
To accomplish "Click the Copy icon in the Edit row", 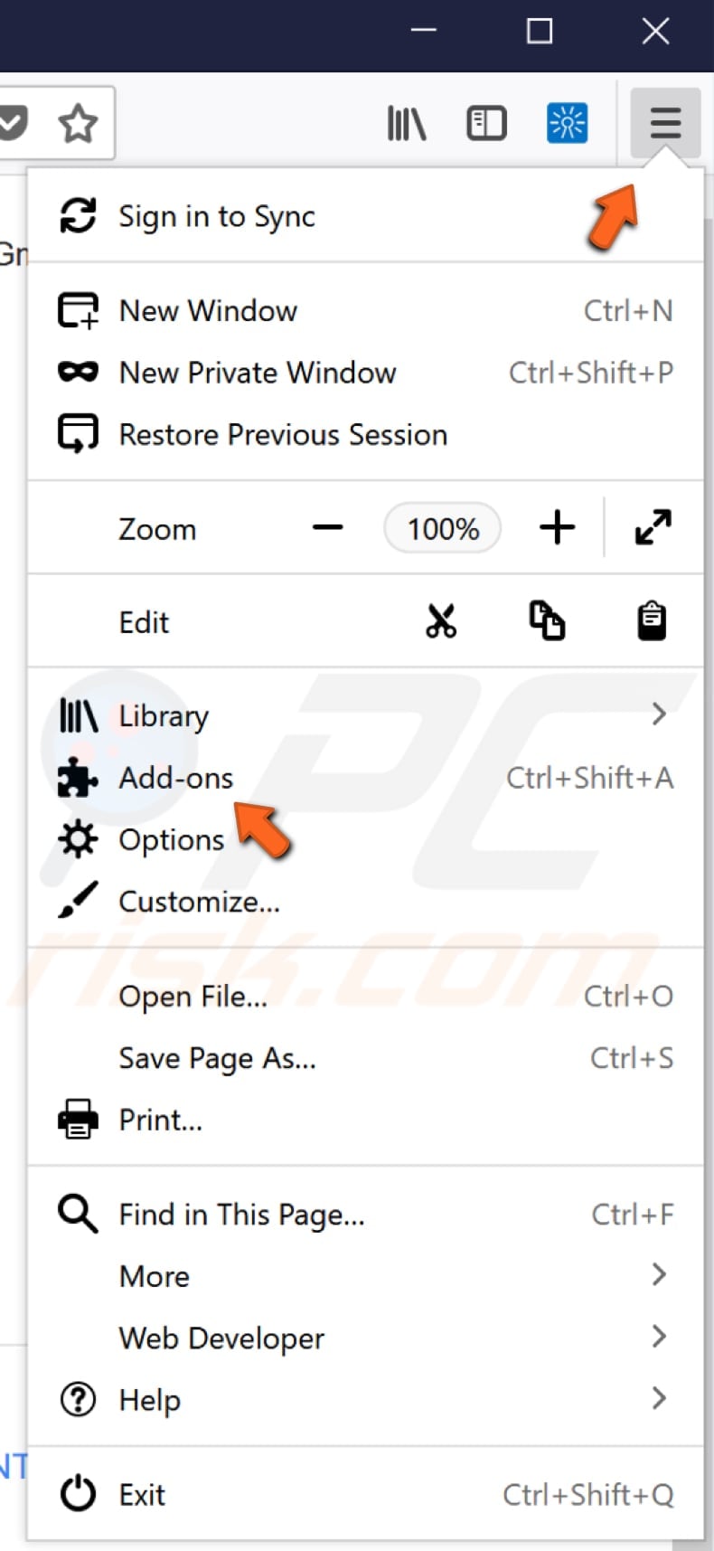I will (x=546, y=621).
